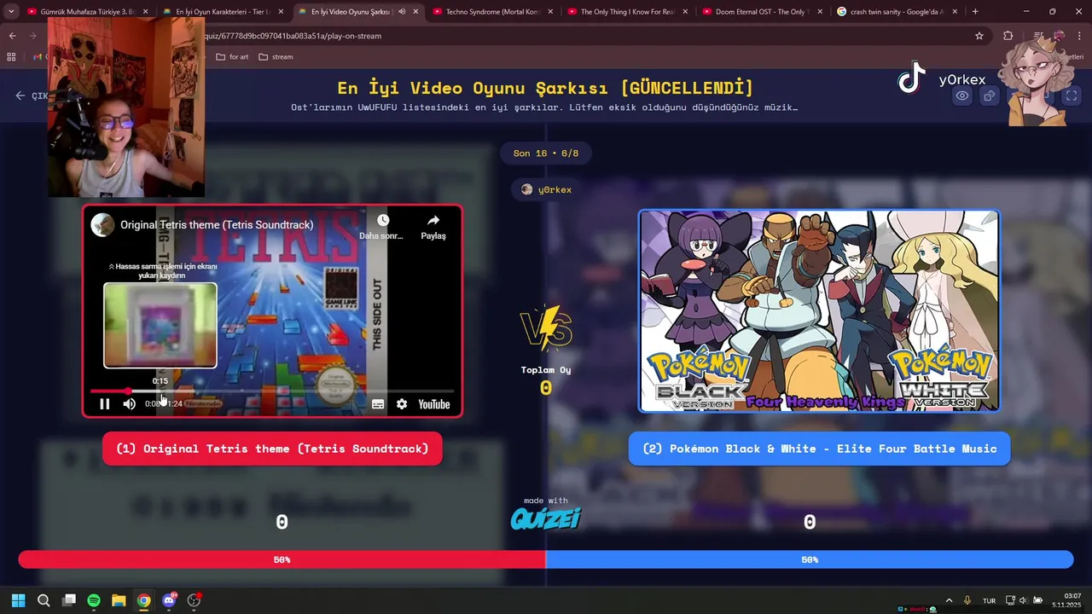Open the Chrome extensions puzzle icon
1092x614 pixels.
(x=1008, y=36)
